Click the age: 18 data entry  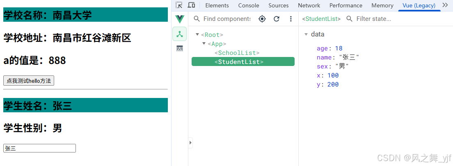[x=329, y=48]
